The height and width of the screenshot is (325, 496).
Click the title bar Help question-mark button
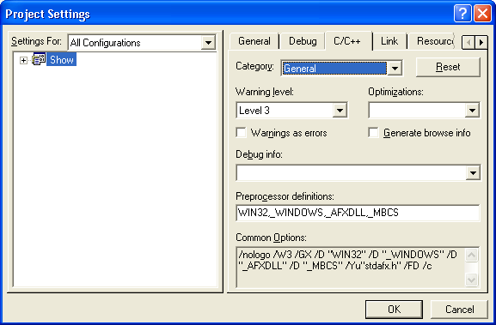(x=462, y=14)
